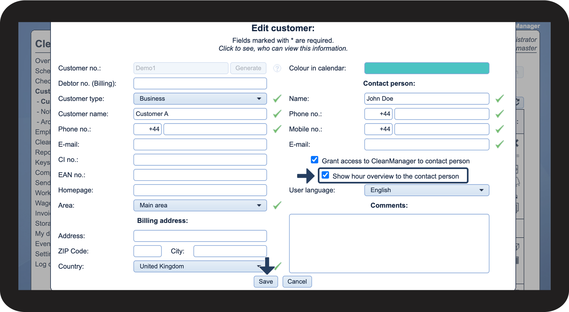This screenshot has width=569, height=312.
Task: Click the 'Comments:' heading
Action: [389, 205]
